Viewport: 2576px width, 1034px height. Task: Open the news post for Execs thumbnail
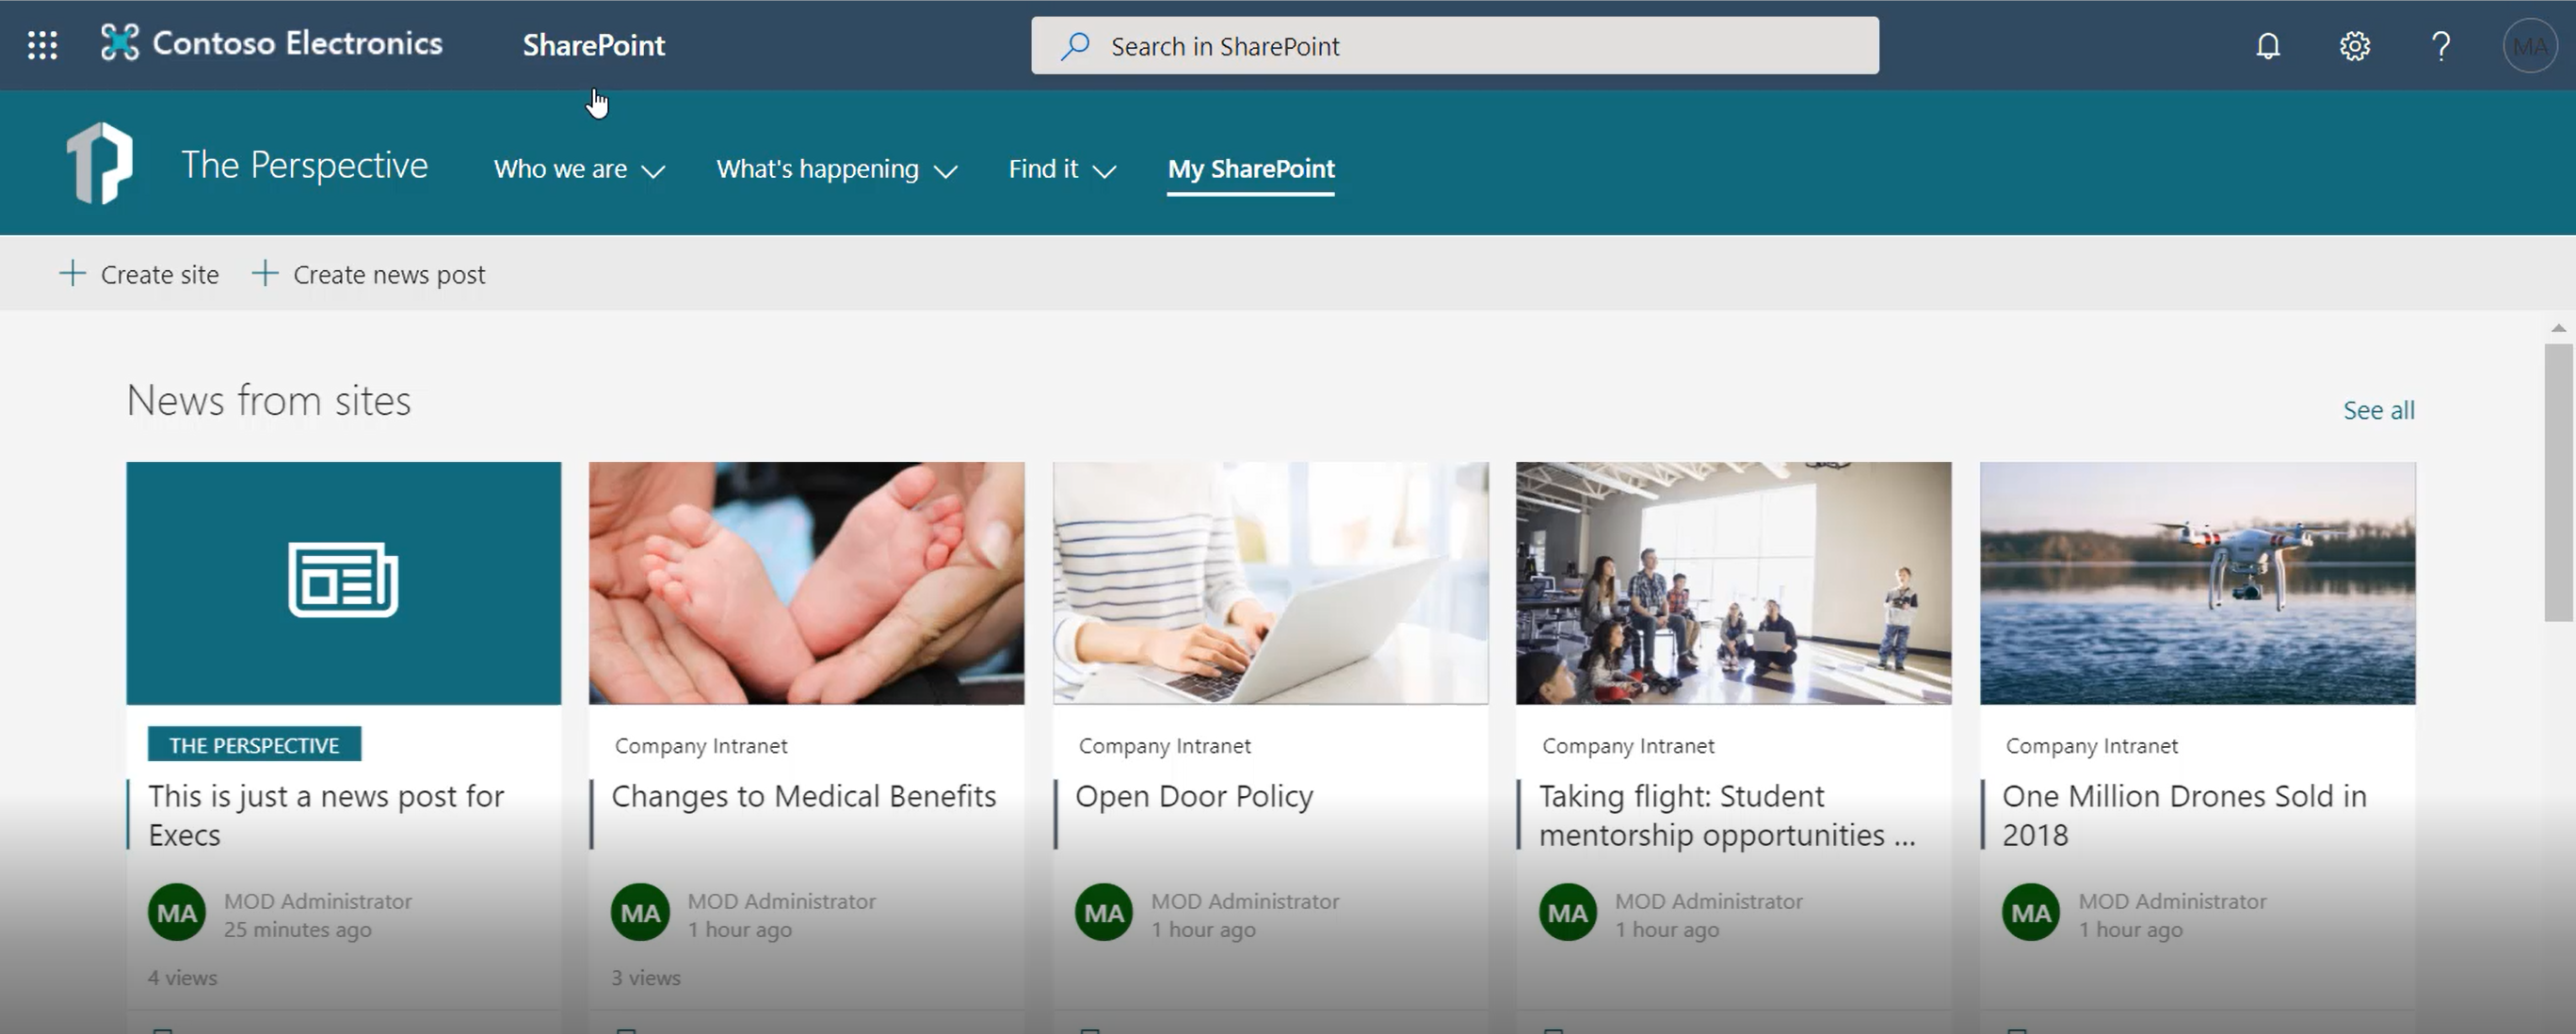coord(344,582)
